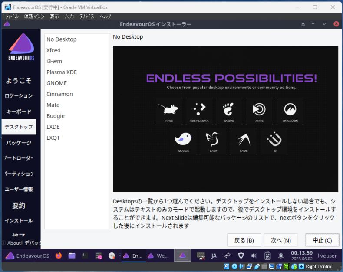Go to the インストール step in the sidebar
The height and width of the screenshot is (272, 343).
[19, 221]
